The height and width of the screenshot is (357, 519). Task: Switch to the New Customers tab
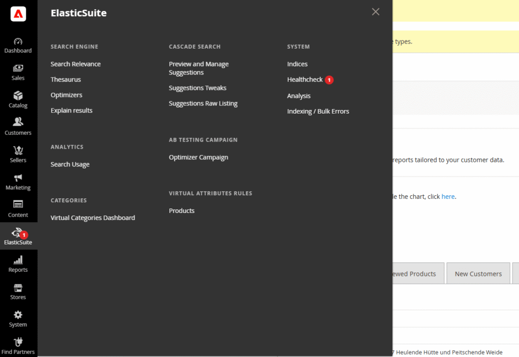(x=478, y=274)
